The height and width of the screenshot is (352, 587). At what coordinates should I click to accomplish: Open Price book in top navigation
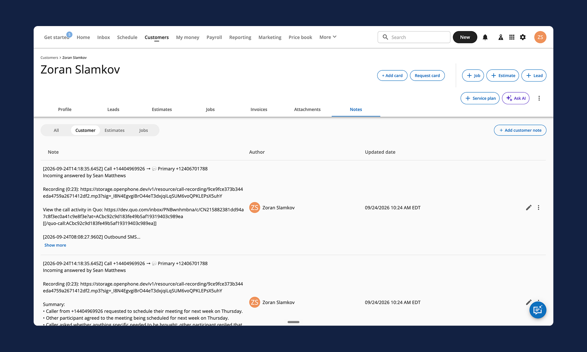[x=300, y=37]
